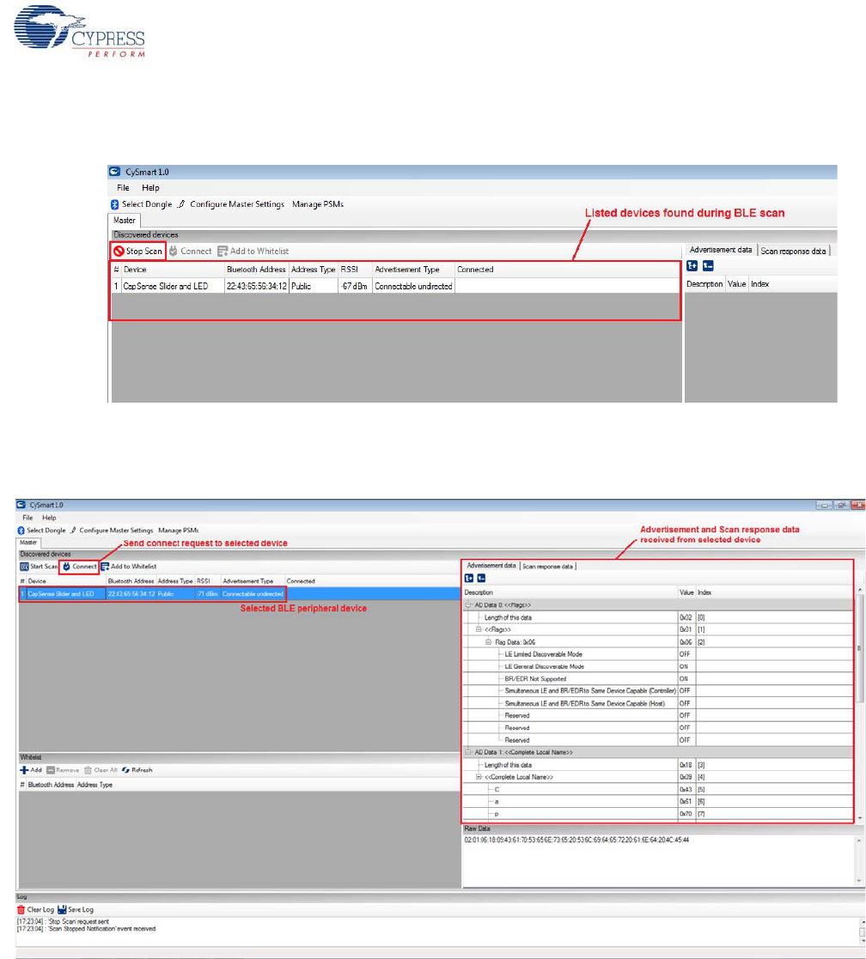Collapse AD Data 1 <<Complete Local Name>> node
The height and width of the screenshot is (959, 866).
pos(468,752)
